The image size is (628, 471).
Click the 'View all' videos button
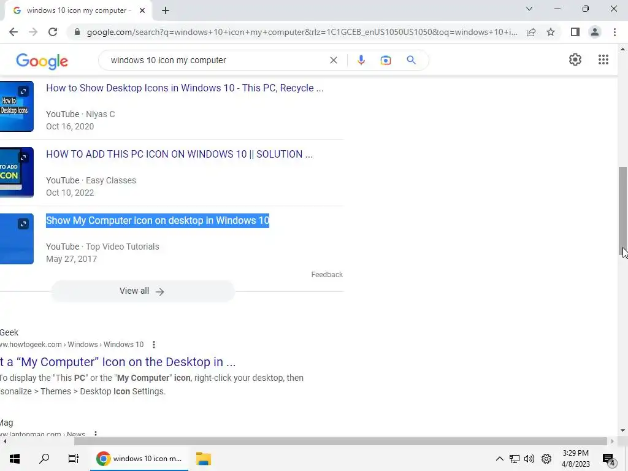(x=142, y=291)
